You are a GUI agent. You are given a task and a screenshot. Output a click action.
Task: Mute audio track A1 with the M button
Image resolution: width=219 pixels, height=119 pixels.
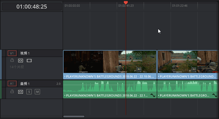[37, 92]
